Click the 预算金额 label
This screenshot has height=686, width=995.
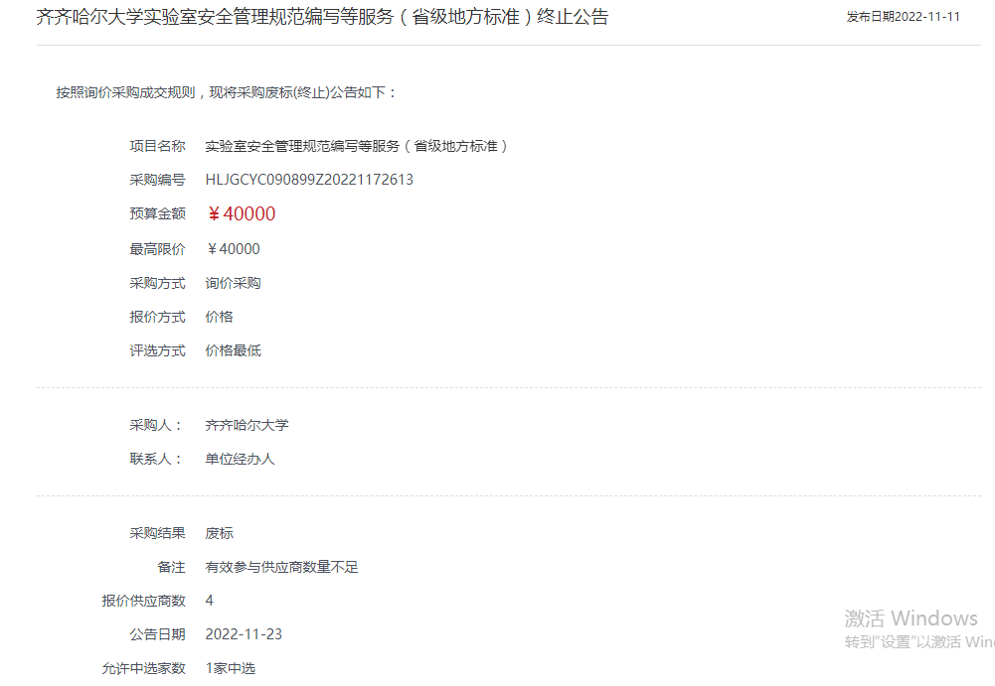(x=157, y=213)
